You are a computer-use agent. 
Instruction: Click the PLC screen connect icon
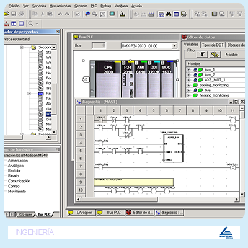tap(222, 14)
